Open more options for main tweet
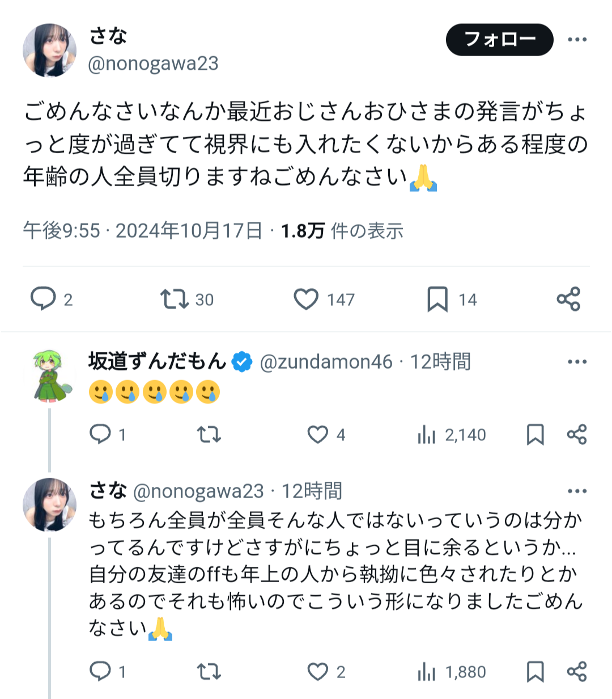Screen dimensions: 612x699 (x=577, y=40)
